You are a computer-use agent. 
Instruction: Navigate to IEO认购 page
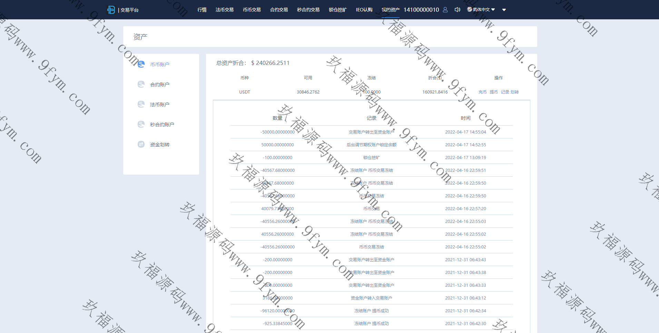click(x=364, y=10)
